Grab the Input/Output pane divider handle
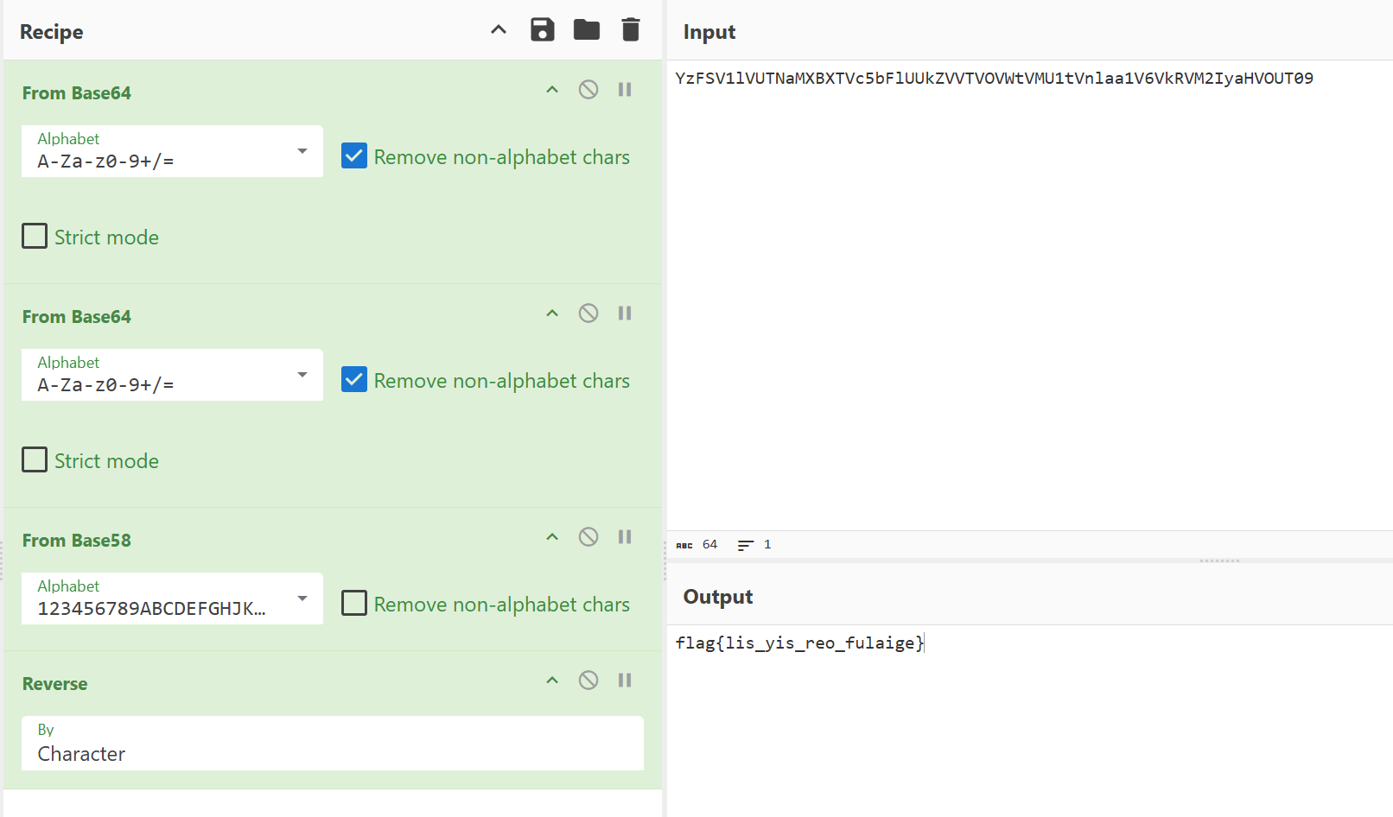Viewport: 1393px width, 817px height. coord(1219,560)
